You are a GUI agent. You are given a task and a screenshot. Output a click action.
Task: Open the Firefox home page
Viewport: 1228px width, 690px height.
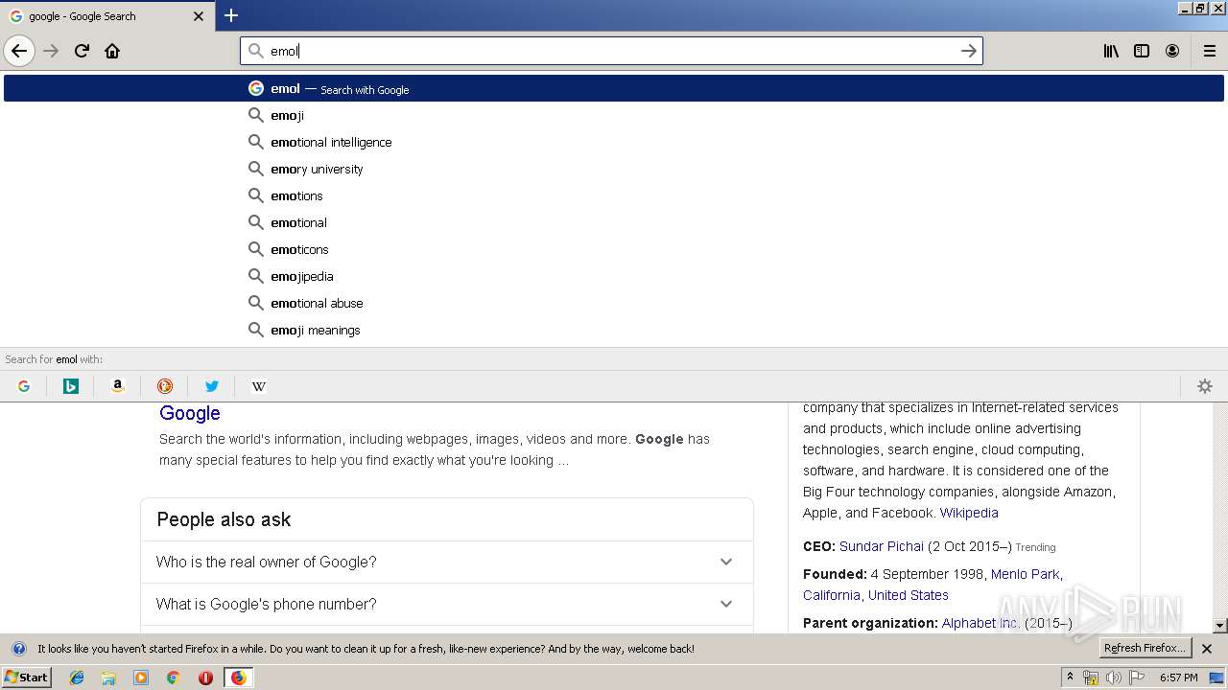click(112, 51)
